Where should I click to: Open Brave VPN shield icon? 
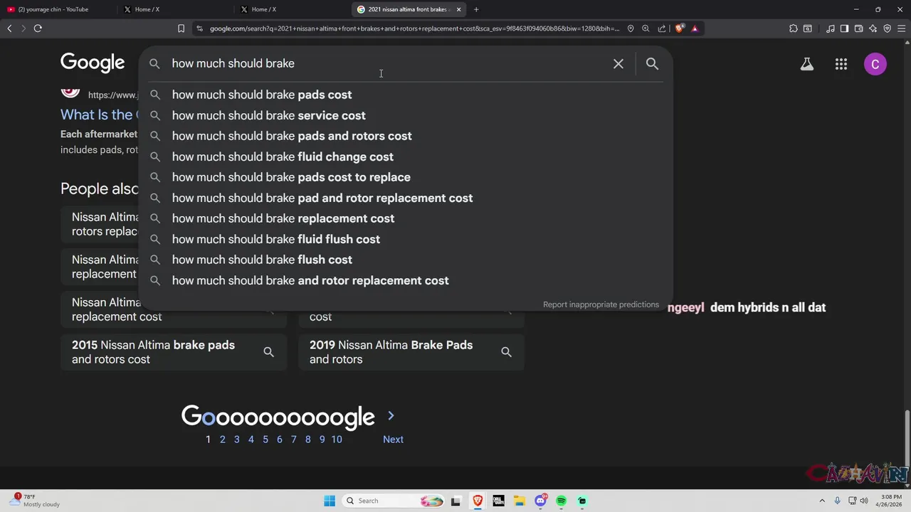888,28
